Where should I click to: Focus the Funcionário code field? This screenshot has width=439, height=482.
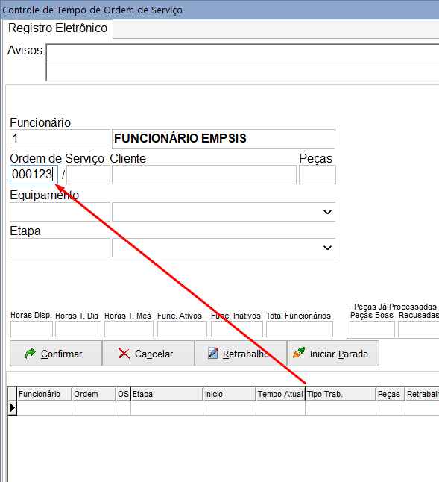click(60, 139)
